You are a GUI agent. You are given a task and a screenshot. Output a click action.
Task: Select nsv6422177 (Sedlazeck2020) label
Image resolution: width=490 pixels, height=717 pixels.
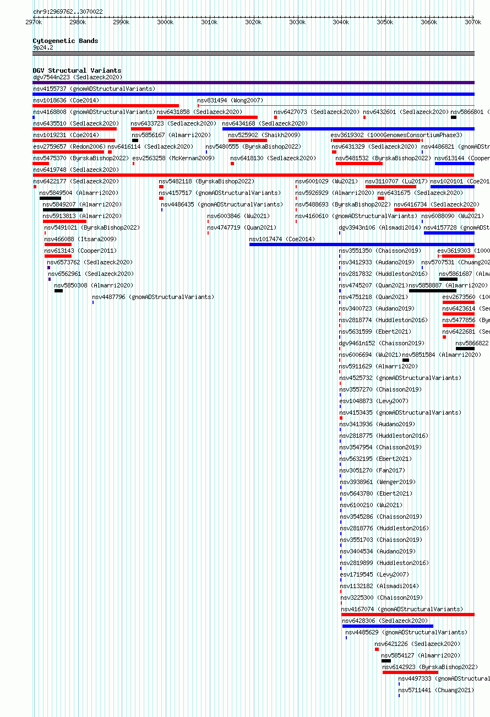pos(76,181)
